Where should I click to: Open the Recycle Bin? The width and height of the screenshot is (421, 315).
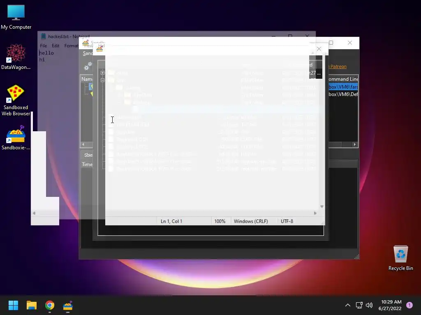[x=400, y=258]
